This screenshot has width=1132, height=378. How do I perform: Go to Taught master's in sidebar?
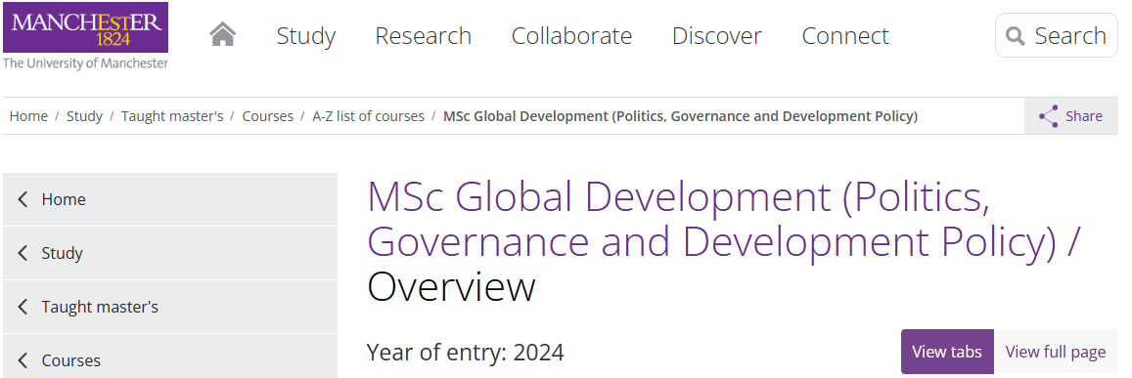(169, 307)
